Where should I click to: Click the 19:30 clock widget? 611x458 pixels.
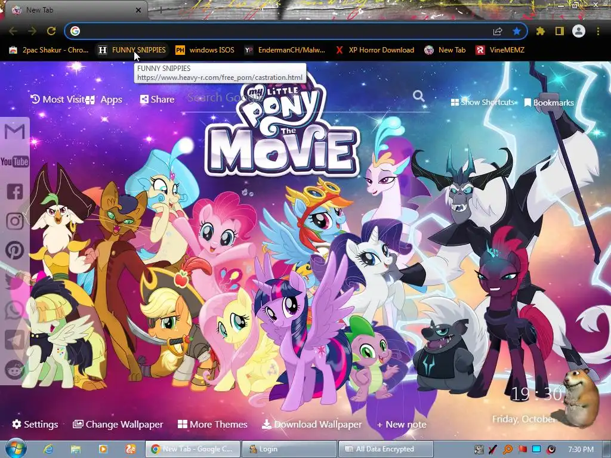[536, 394]
